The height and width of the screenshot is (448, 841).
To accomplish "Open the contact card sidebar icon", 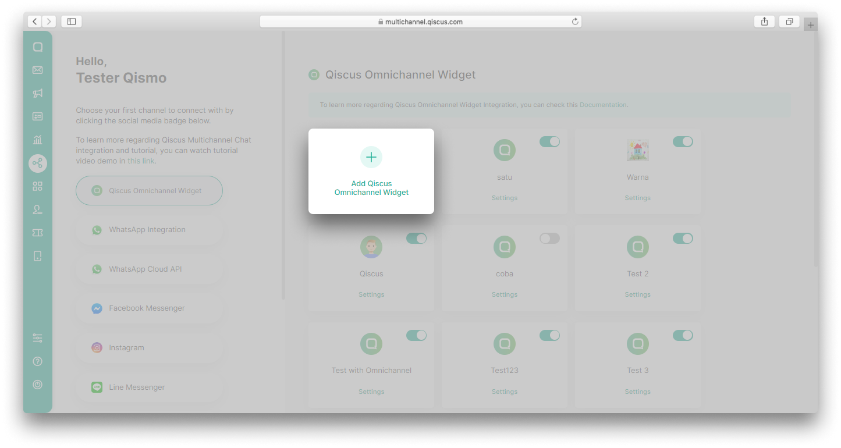I will coord(38,116).
